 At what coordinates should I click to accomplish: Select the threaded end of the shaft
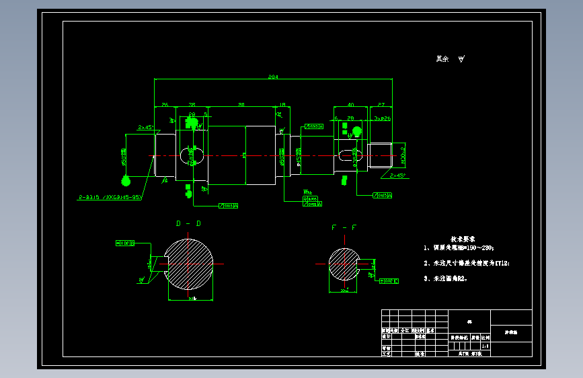380,155
